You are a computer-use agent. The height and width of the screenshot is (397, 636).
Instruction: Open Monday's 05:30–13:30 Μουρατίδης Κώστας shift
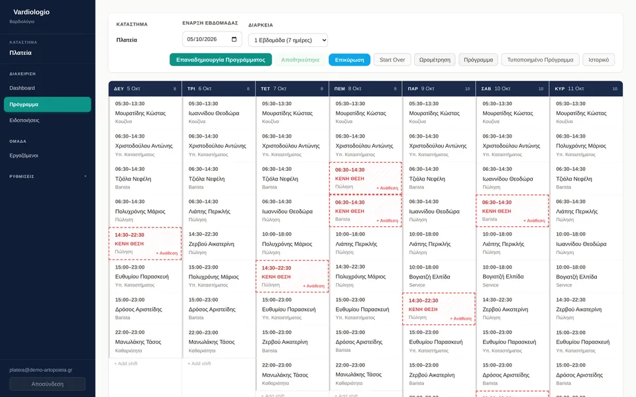pyautogui.click(x=145, y=112)
